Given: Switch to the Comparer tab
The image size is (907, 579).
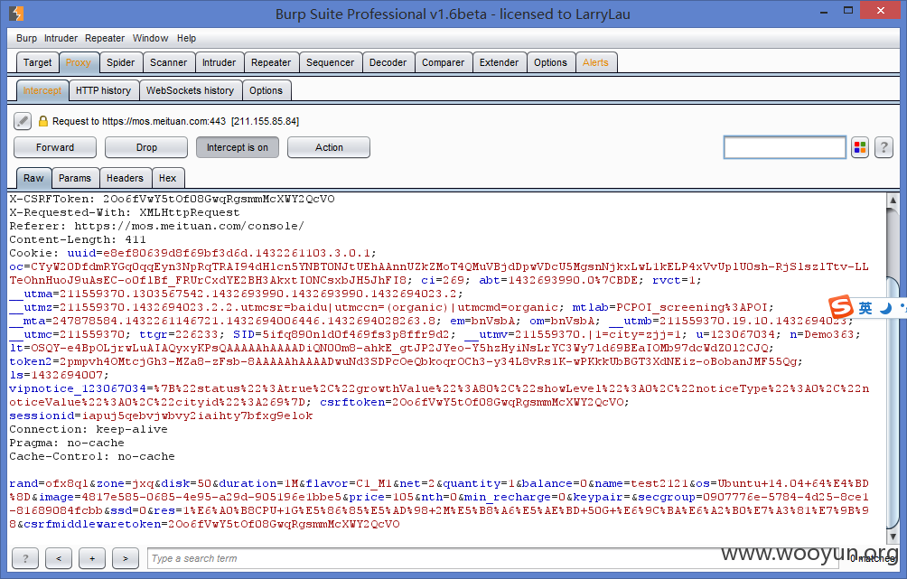Looking at the screenshot, I should coord(443,62).
